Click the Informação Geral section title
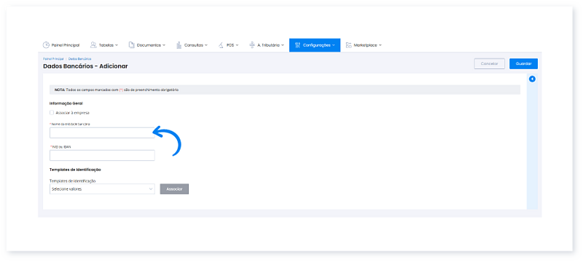 pos(66,103)
